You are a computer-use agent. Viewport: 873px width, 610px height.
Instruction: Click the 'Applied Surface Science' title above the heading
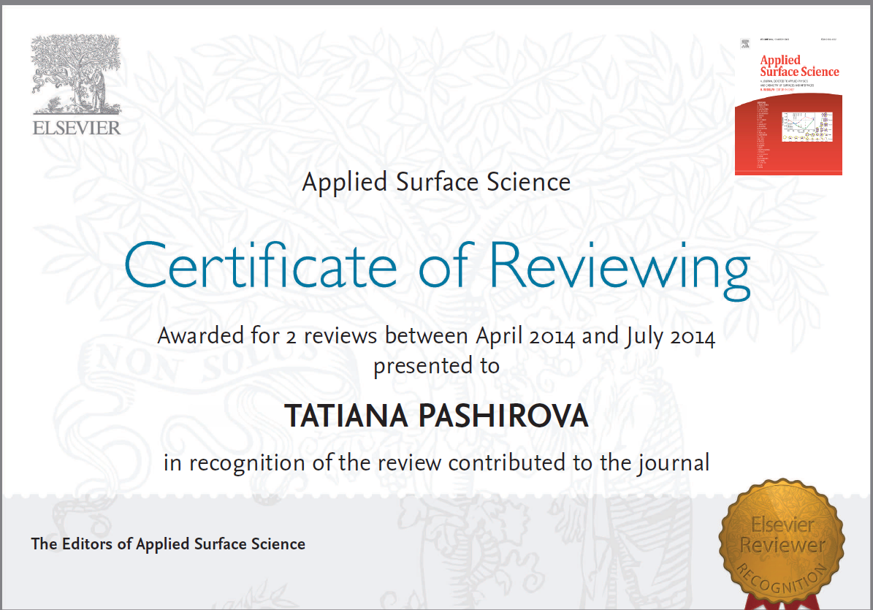pyautogui.click(x=437, y=182)
